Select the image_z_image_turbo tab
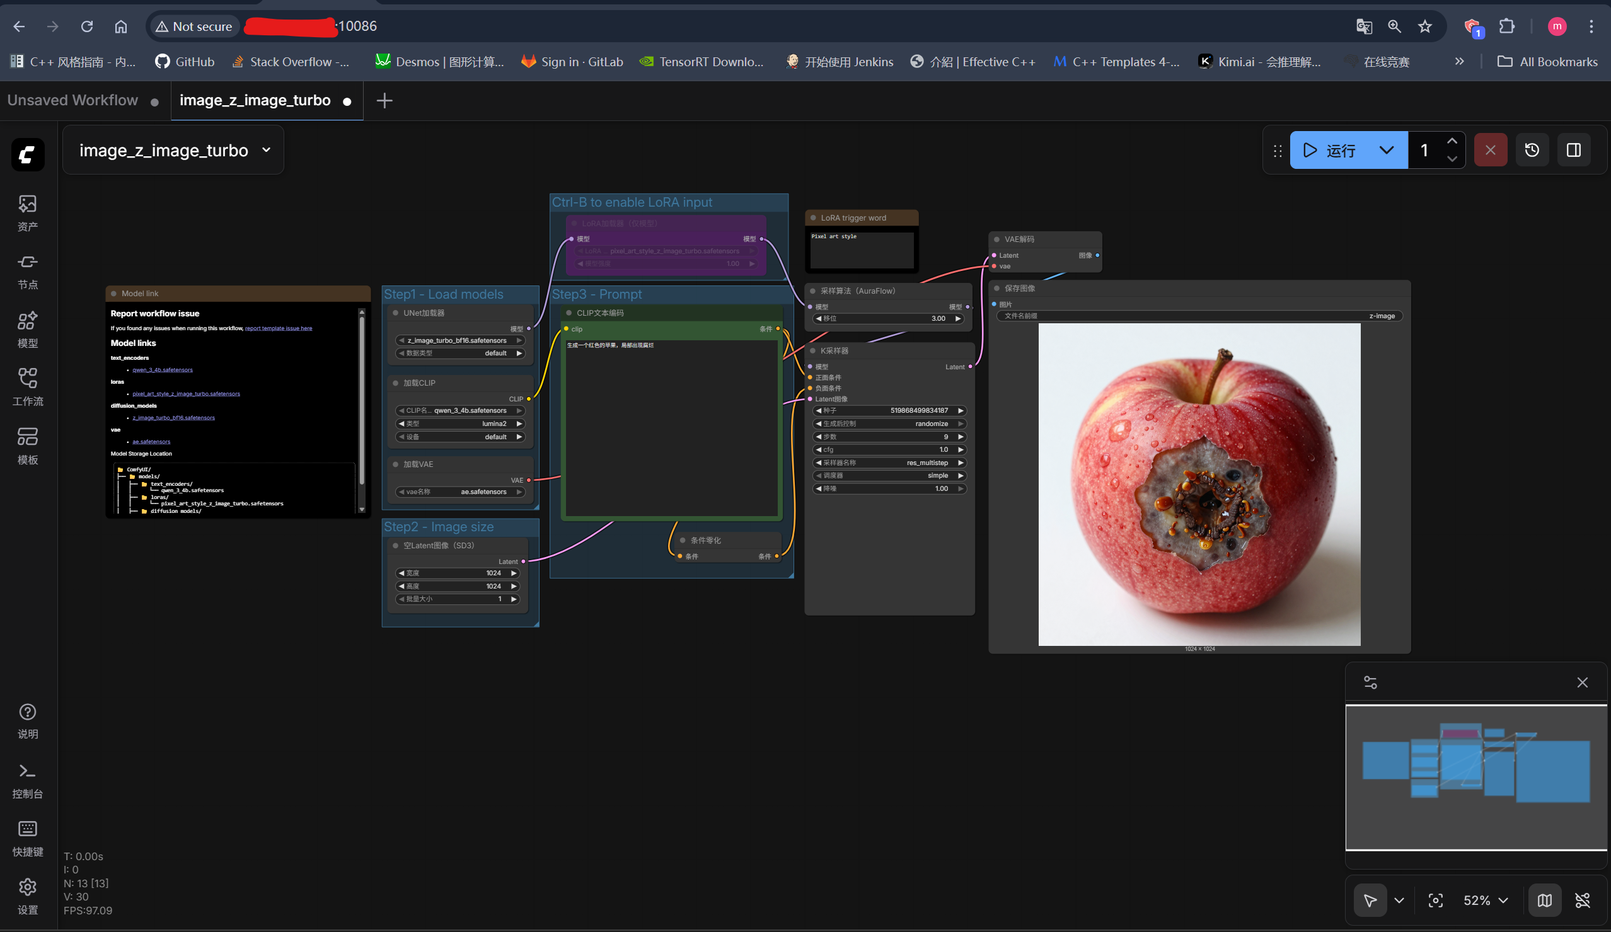This screenshot has width=1611, height=932. (x=255, y=100)
